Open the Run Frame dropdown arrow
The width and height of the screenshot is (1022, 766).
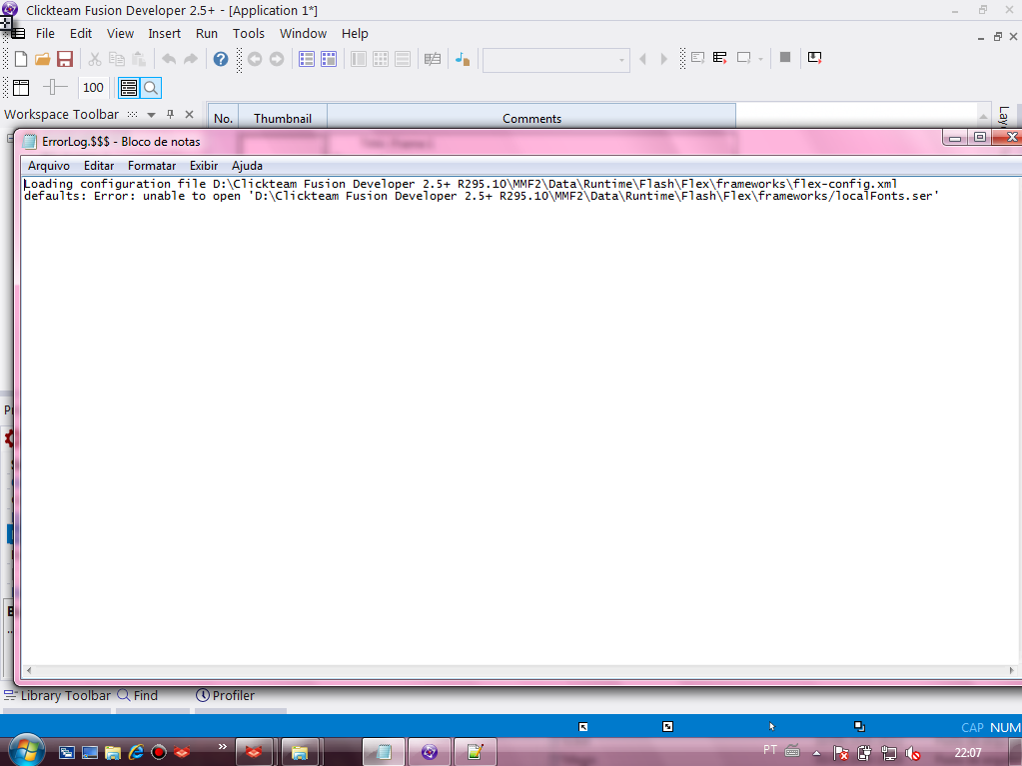760,59
